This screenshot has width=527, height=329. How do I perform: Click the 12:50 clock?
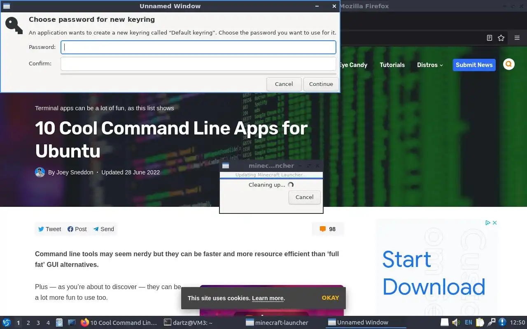pyautogui.click(x=518, y=322)
